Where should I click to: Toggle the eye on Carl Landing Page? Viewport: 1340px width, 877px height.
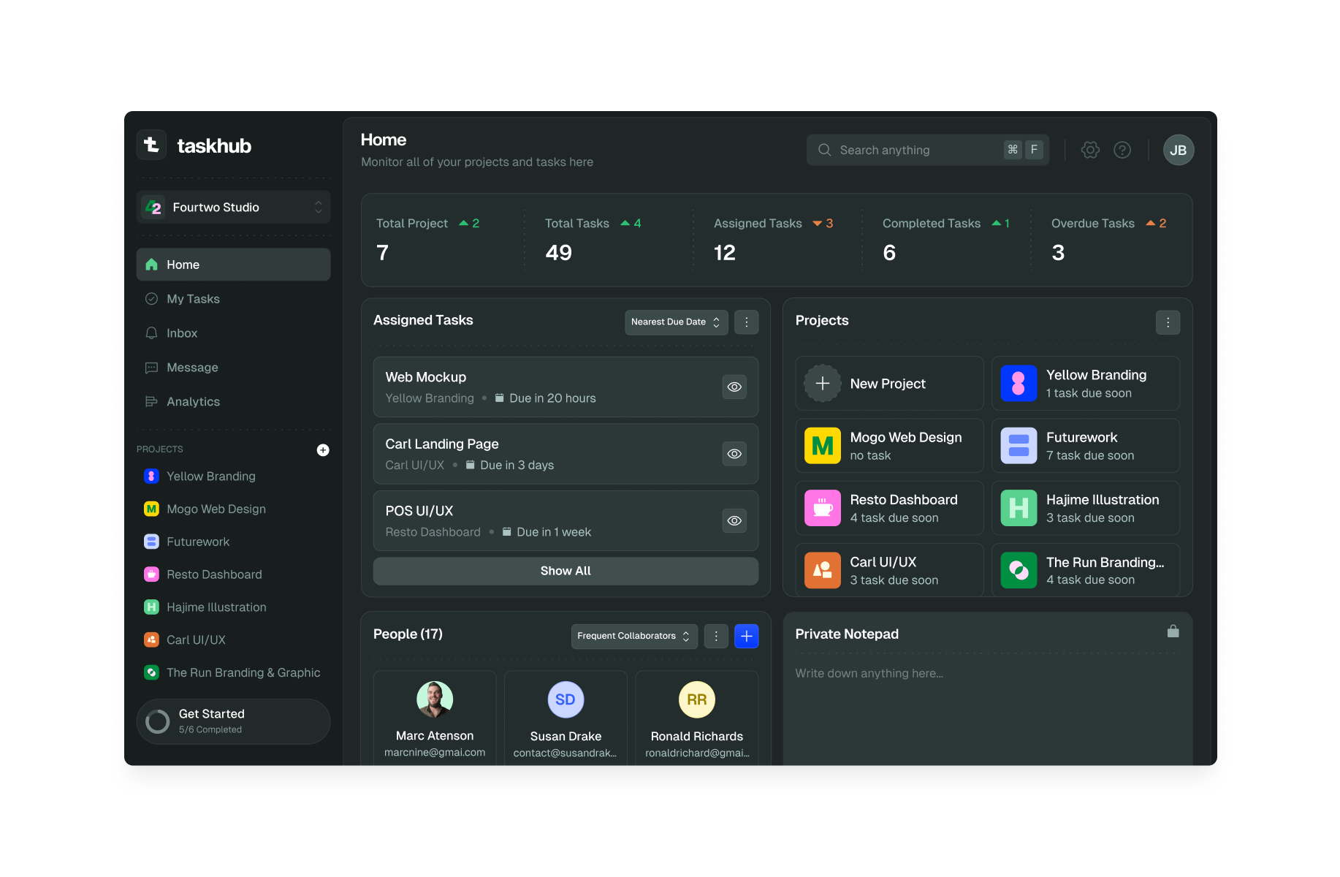point(734,453)
